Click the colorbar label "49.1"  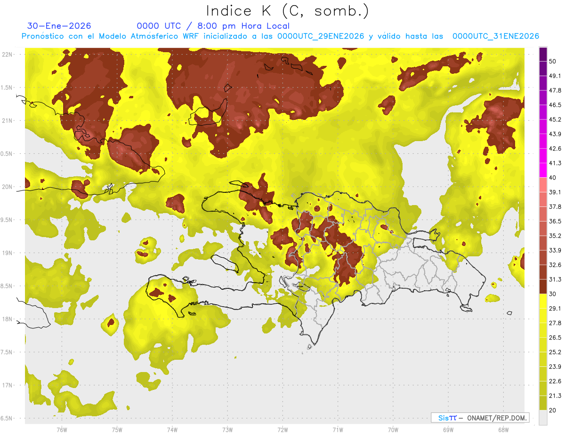click(555, 76)
